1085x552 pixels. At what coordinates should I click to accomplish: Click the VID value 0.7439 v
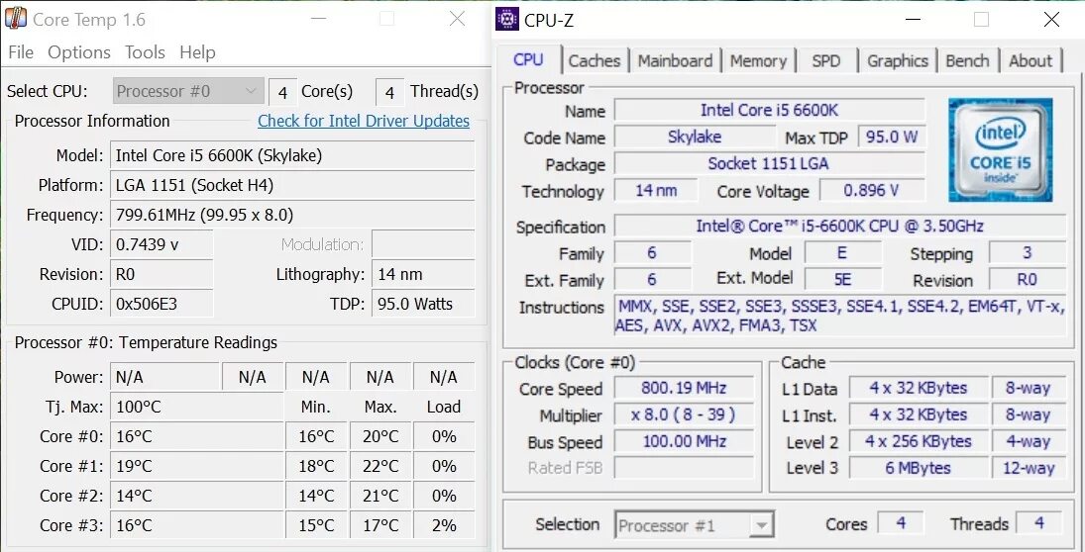[162, 244]
